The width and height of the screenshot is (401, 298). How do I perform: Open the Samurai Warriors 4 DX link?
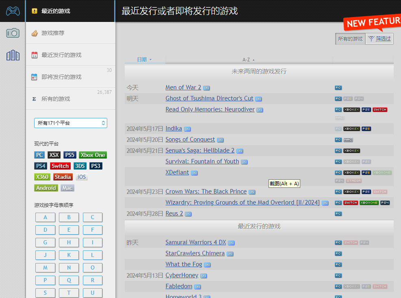[x=196, y=242]
